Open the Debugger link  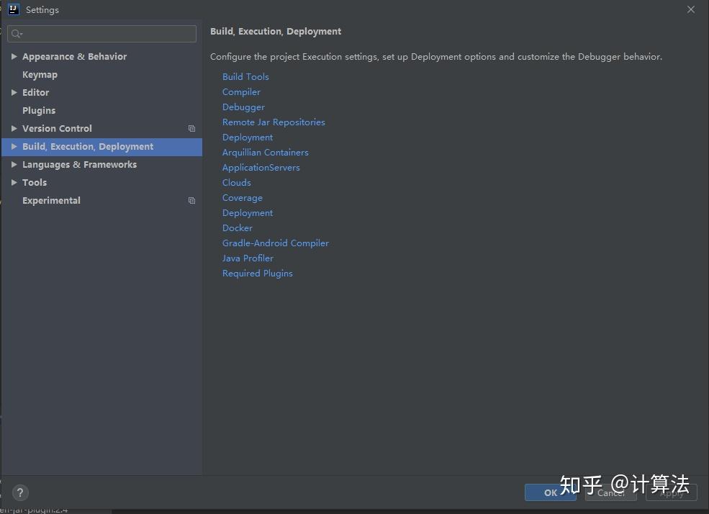[244, 107]
